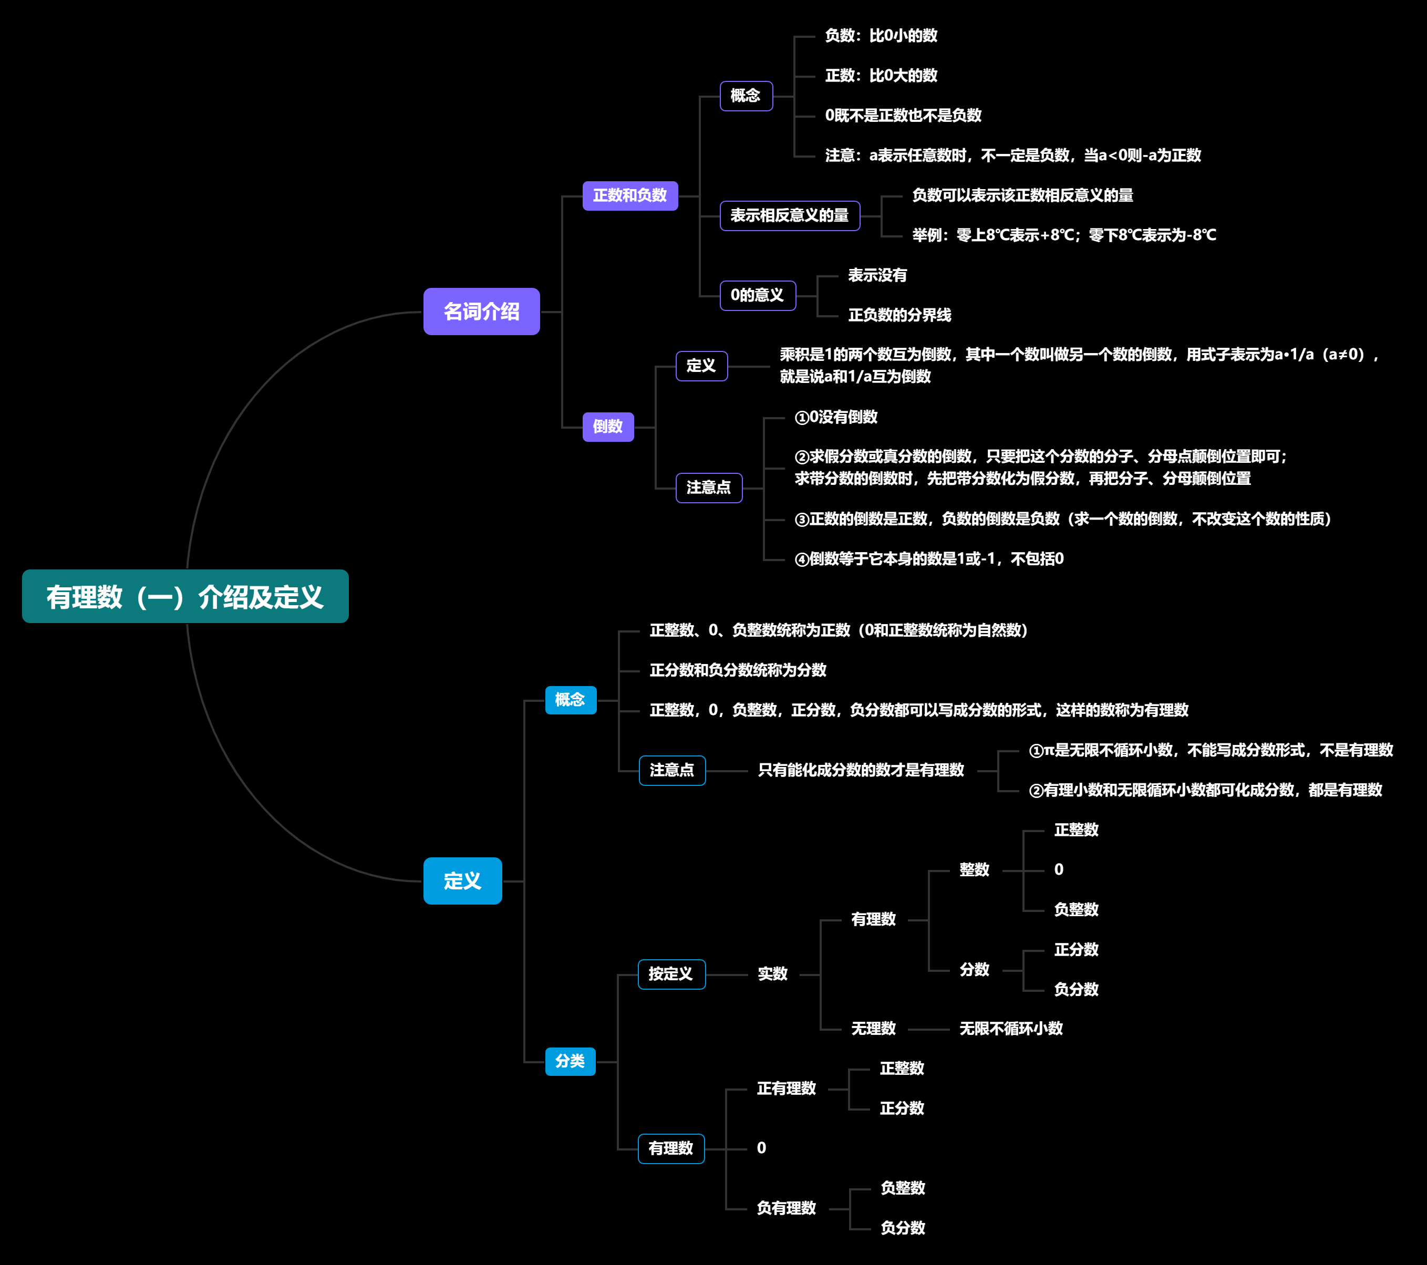Select the root node 有理数（一）介绍及定义
This screenshot has height=1265, width=1427.
[x=185, y=596]
